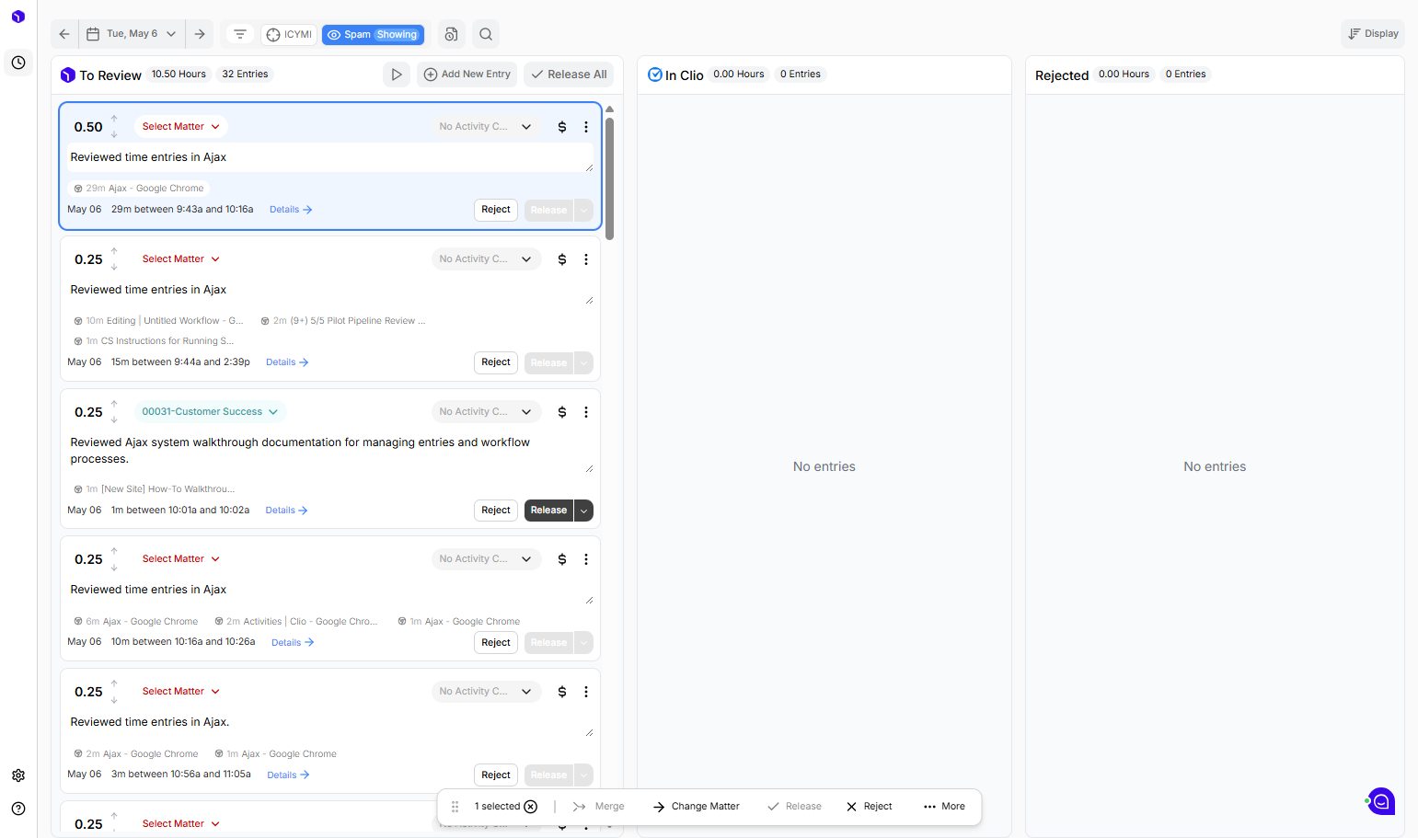
Task: Choose Change Matter in selection bar
Action: pyautogui.click(x=697, y=807)
